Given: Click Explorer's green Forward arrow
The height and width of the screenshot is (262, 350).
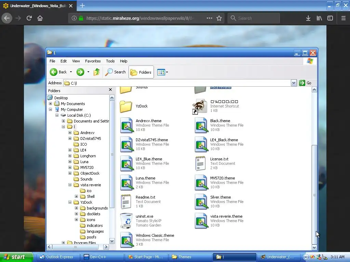Looking at the screenshot, I should click(80, 72).
